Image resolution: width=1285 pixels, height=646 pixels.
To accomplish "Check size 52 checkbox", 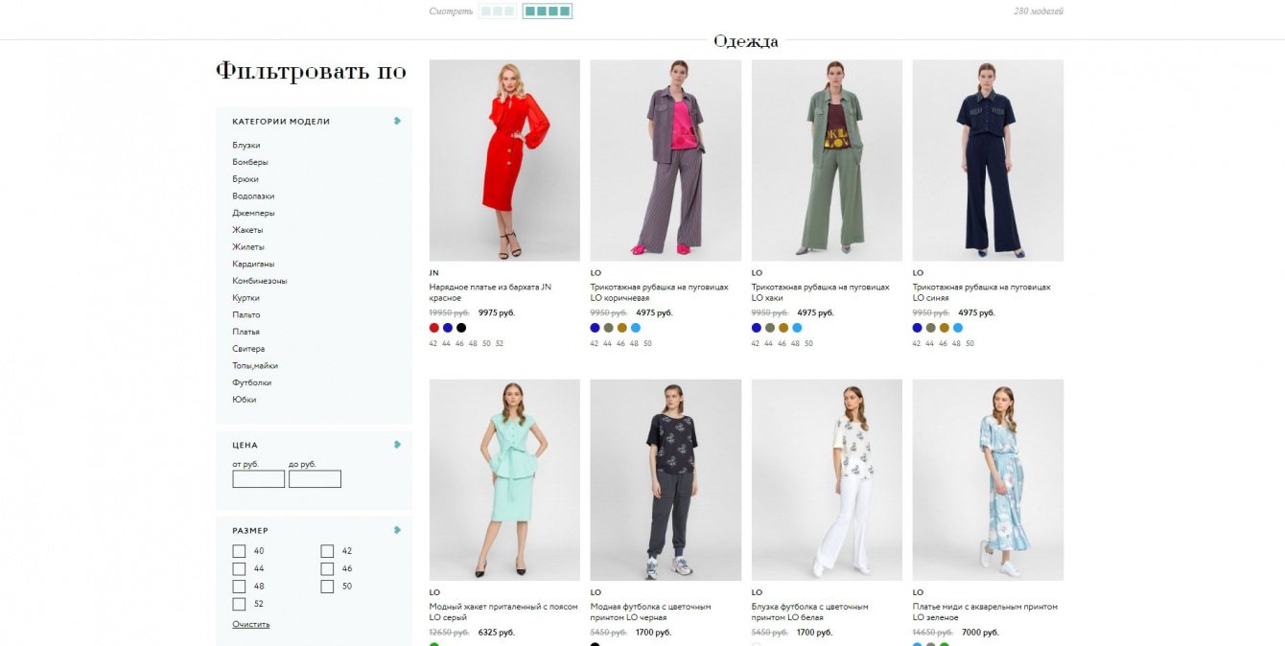I will point(239,604).
